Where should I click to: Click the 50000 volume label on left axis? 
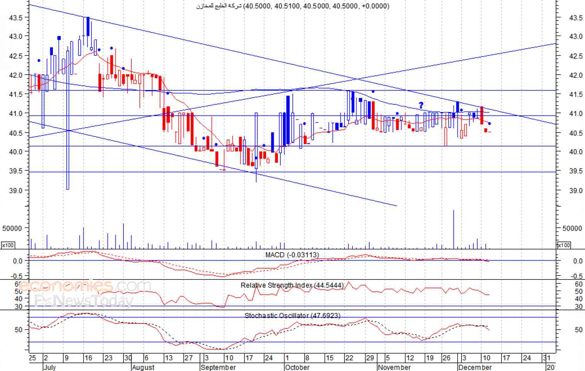[x=12, y=228]
